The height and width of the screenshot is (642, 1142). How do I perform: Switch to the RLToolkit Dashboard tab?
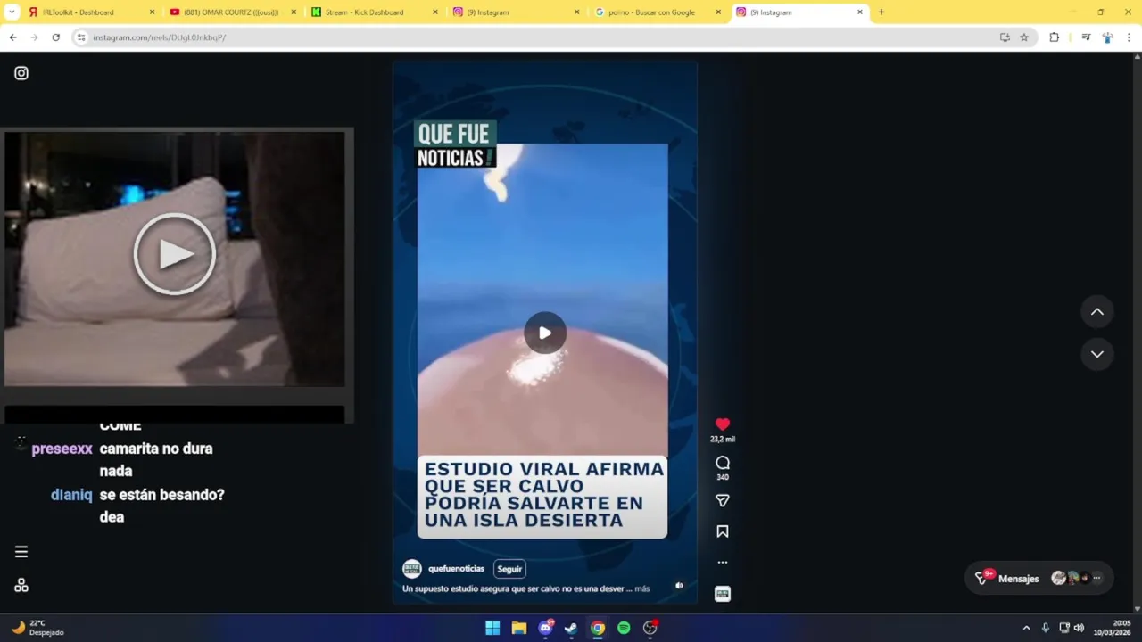89,12
